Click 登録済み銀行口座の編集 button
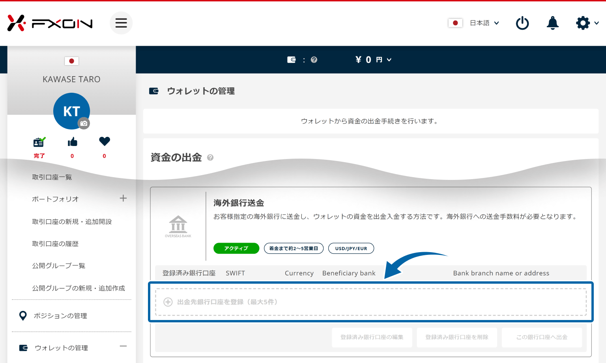Viewport: 606px width, 363px height. [372, 337]
